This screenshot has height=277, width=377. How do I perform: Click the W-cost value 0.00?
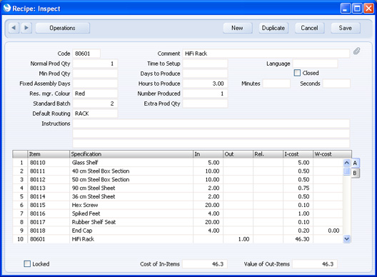pyautogui.click(x=328, y=231)
